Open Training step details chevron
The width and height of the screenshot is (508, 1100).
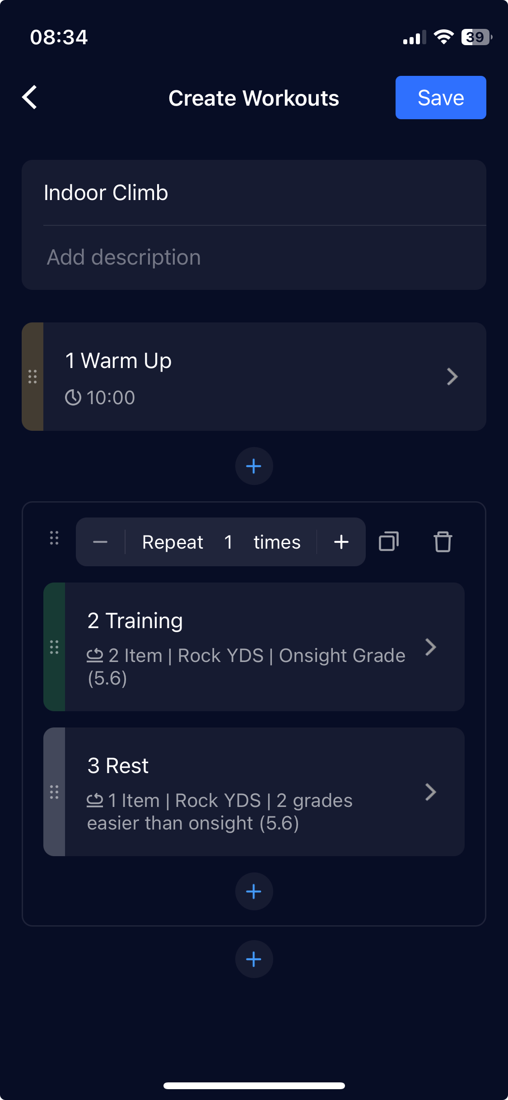point(430,647)
